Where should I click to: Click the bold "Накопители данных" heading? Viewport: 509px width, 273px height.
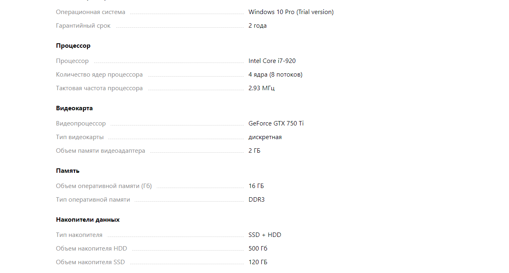coord(88,220)
